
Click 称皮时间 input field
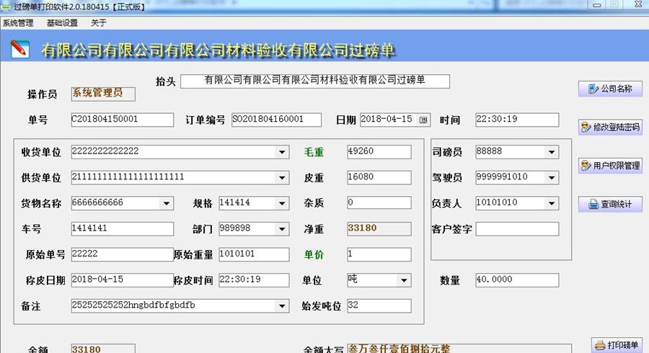[x=254, y=280]
